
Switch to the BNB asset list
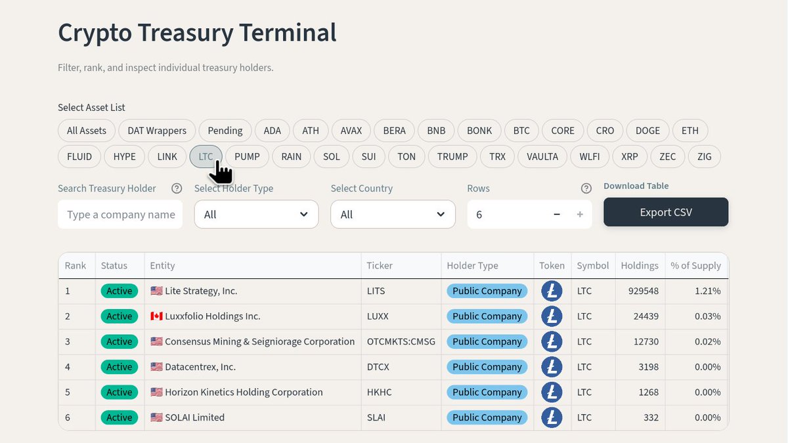[436, 131]
